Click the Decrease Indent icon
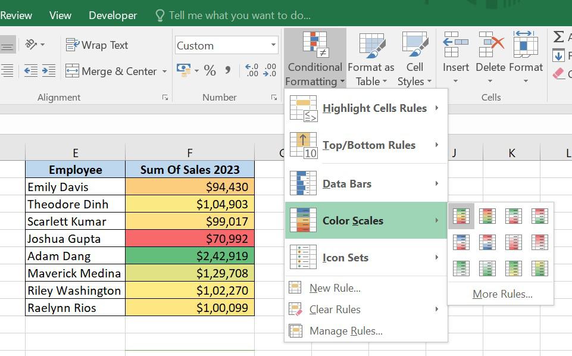Image resolution: width=572 pixels, height=356 pixels. tap(30, 71)
